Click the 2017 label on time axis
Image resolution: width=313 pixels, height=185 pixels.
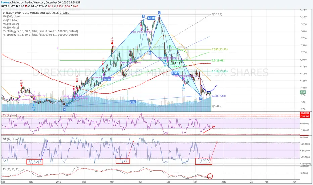[224, 182]
